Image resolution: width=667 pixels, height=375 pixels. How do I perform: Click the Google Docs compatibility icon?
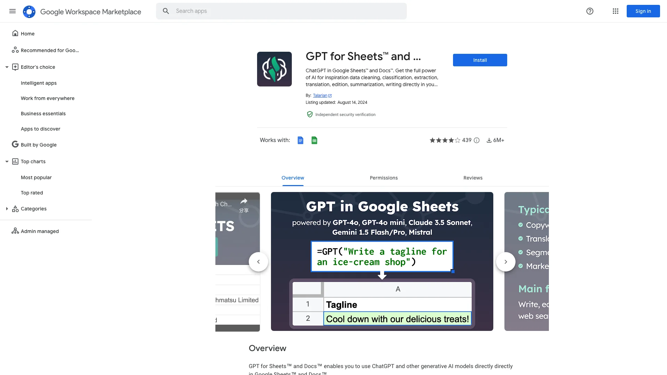pos(300,141)
